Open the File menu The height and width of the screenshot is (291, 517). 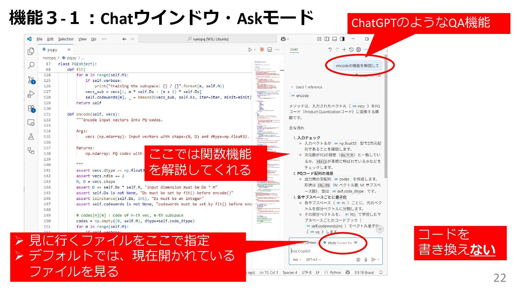click(39, 39)
